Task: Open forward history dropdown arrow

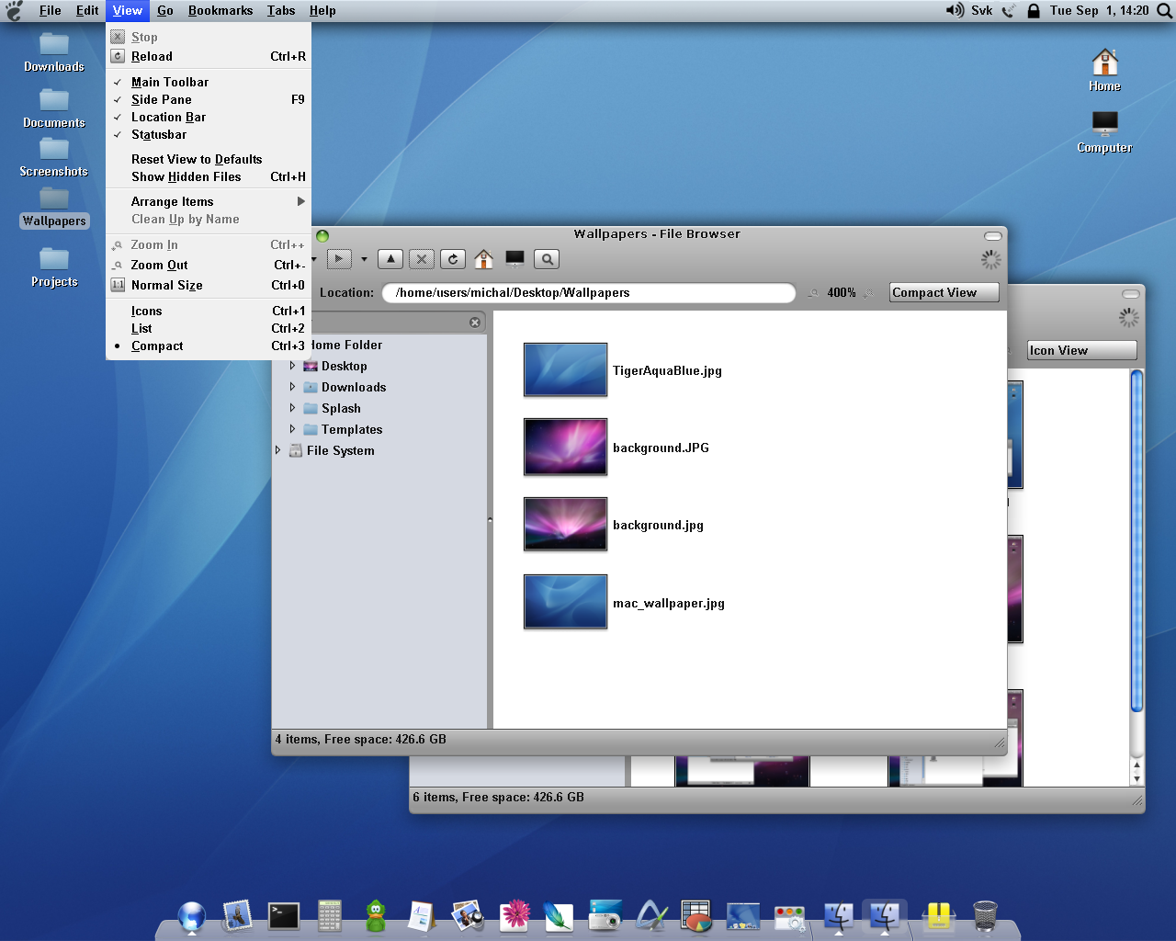Action: (364, 259)
